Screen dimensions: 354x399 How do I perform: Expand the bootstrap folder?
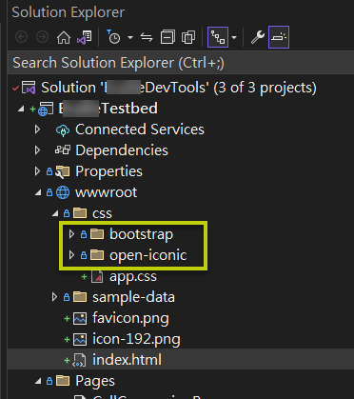(x=71, y=234)
